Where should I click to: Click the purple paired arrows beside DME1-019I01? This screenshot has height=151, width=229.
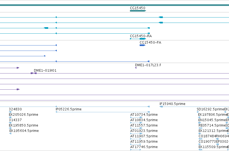pos(34,73)
